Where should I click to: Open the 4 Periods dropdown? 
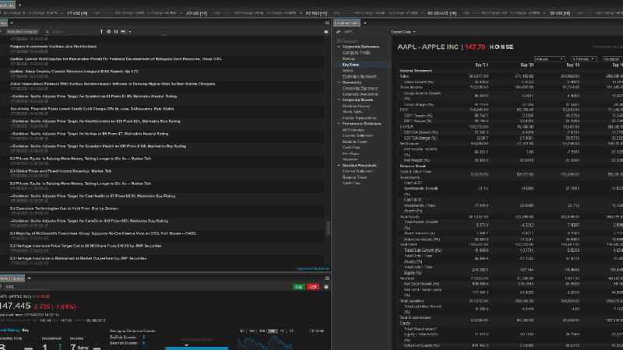[583, 59]
